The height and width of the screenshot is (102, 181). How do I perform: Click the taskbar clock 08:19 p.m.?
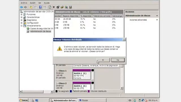coord(153,100)
